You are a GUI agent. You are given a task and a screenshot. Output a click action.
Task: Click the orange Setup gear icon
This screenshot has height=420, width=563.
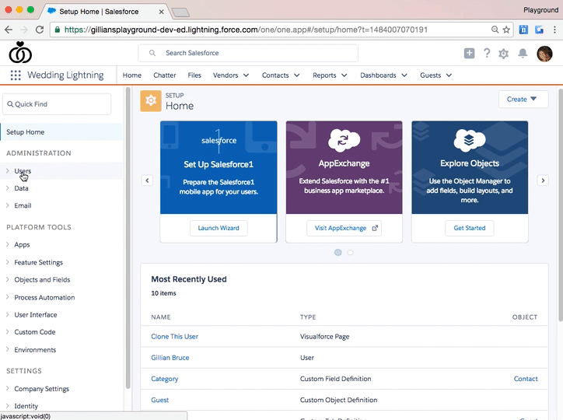pos(150,101)
